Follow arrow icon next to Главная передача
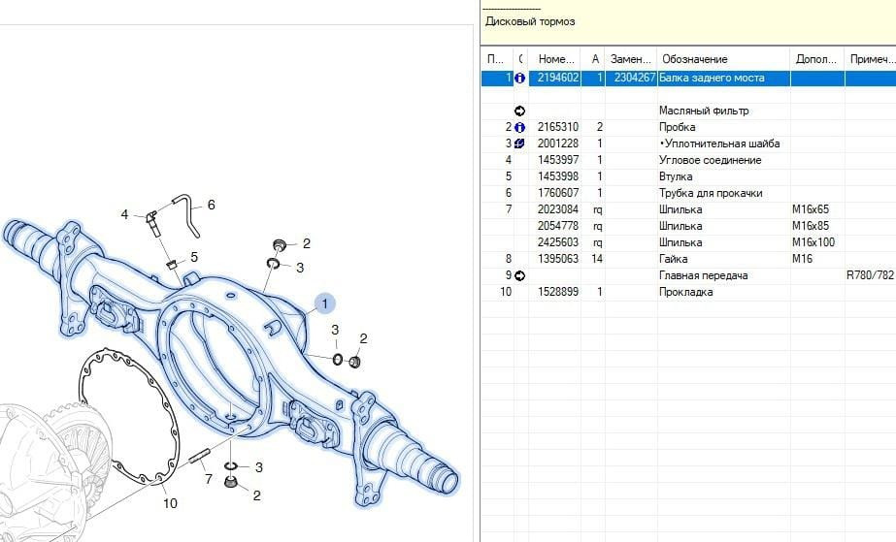The height and width of the screenshot is (542, 896). 519,275
